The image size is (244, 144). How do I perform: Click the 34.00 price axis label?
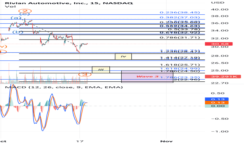(x=220, y=31)
